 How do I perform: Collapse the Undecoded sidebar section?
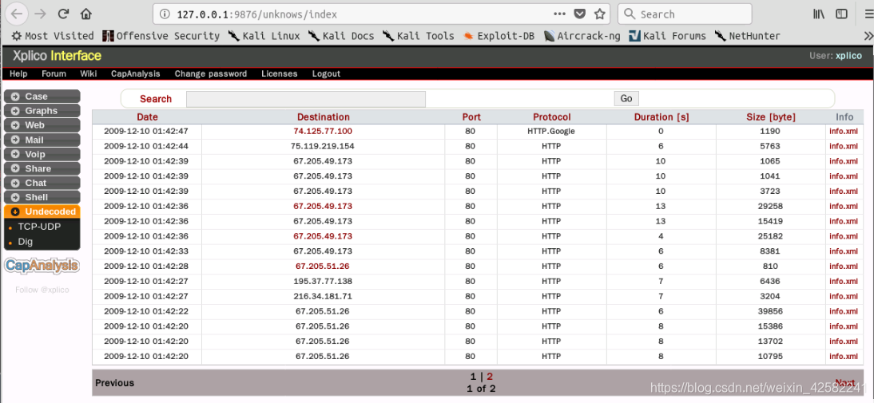click(42, 211)
